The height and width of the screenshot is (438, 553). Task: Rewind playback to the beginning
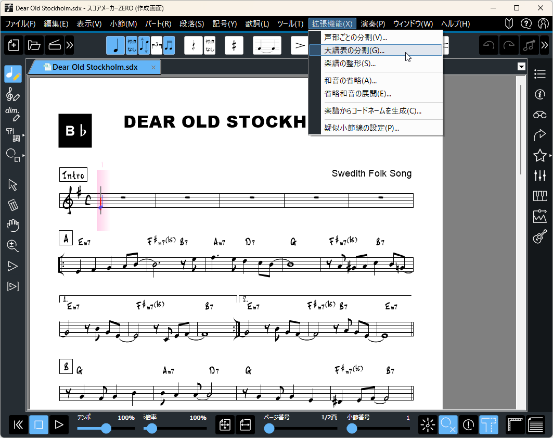(18, 424)
